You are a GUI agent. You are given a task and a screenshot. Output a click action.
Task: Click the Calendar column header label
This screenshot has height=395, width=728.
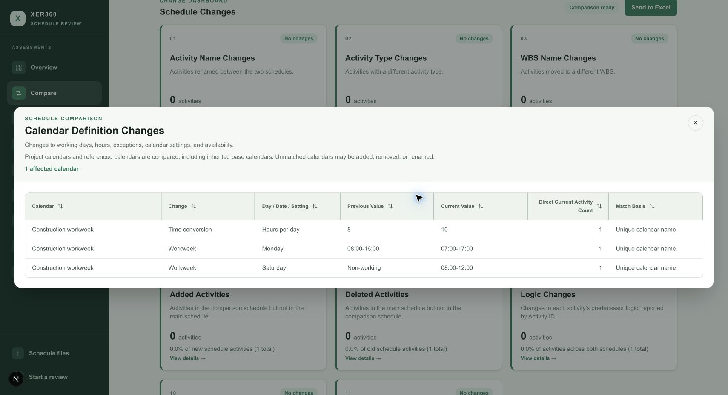pyautogui.click(x=43, y=206)
